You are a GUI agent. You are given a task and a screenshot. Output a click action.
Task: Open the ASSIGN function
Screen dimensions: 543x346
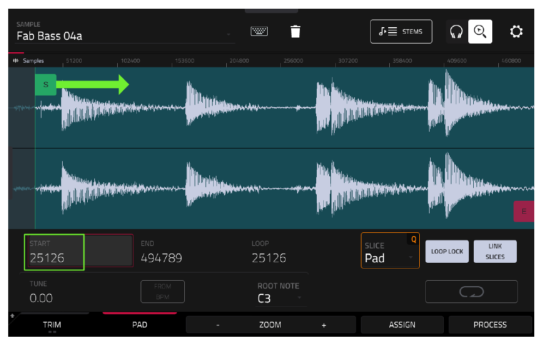coord(402,325)
